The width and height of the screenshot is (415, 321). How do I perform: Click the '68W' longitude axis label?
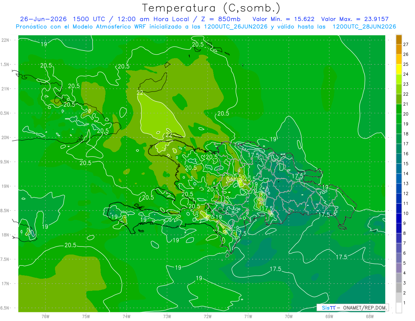point(369,316)
